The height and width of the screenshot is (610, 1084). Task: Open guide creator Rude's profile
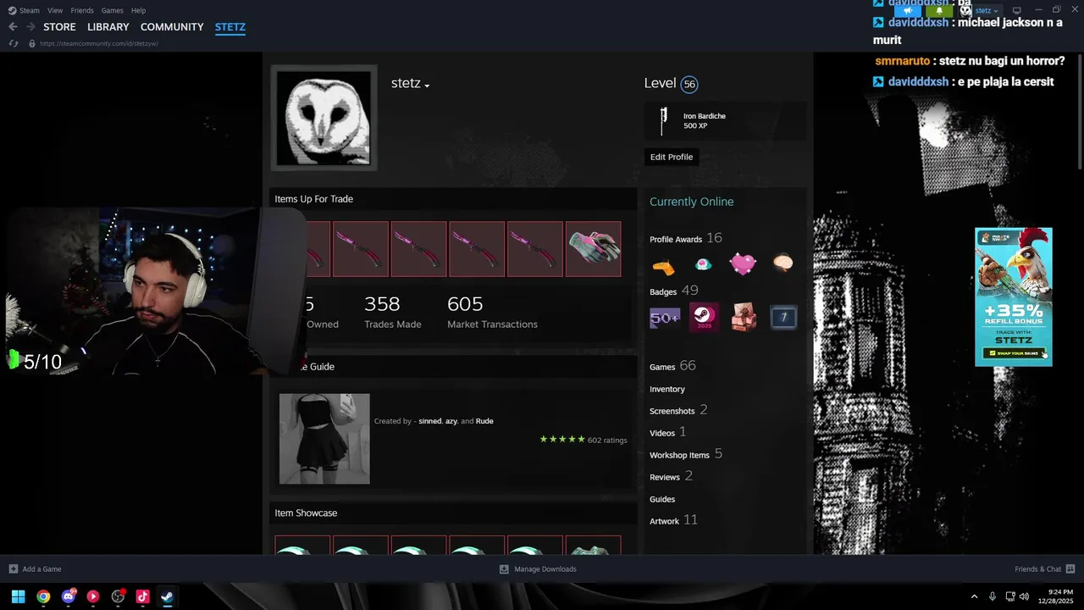tap(484, 421)
